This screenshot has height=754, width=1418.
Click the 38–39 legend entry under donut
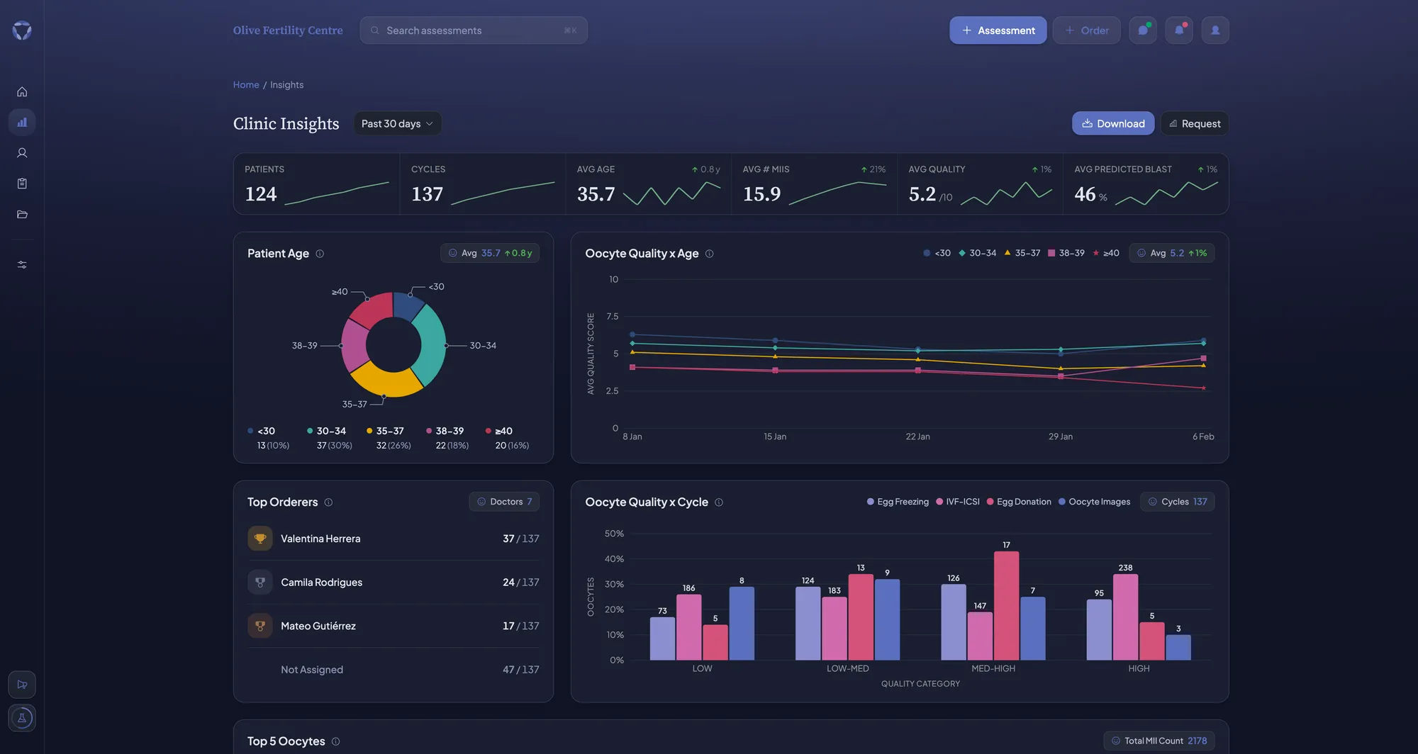click(x=447, y=438)
